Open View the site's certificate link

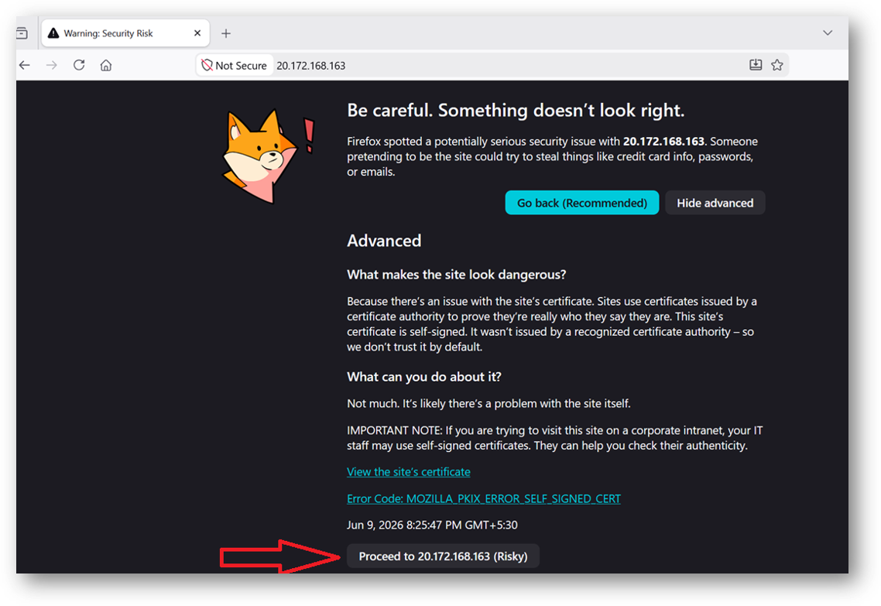pos(409,472)
